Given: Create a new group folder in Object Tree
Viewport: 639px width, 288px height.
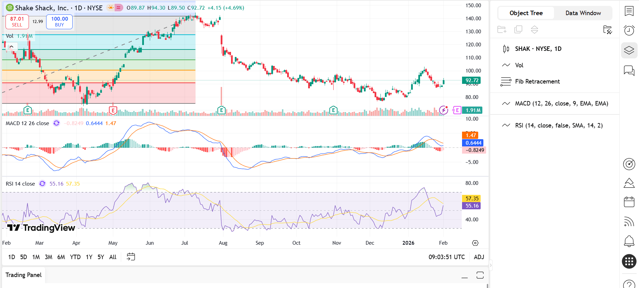Looking at the screenshot, I should coord(502,30).
